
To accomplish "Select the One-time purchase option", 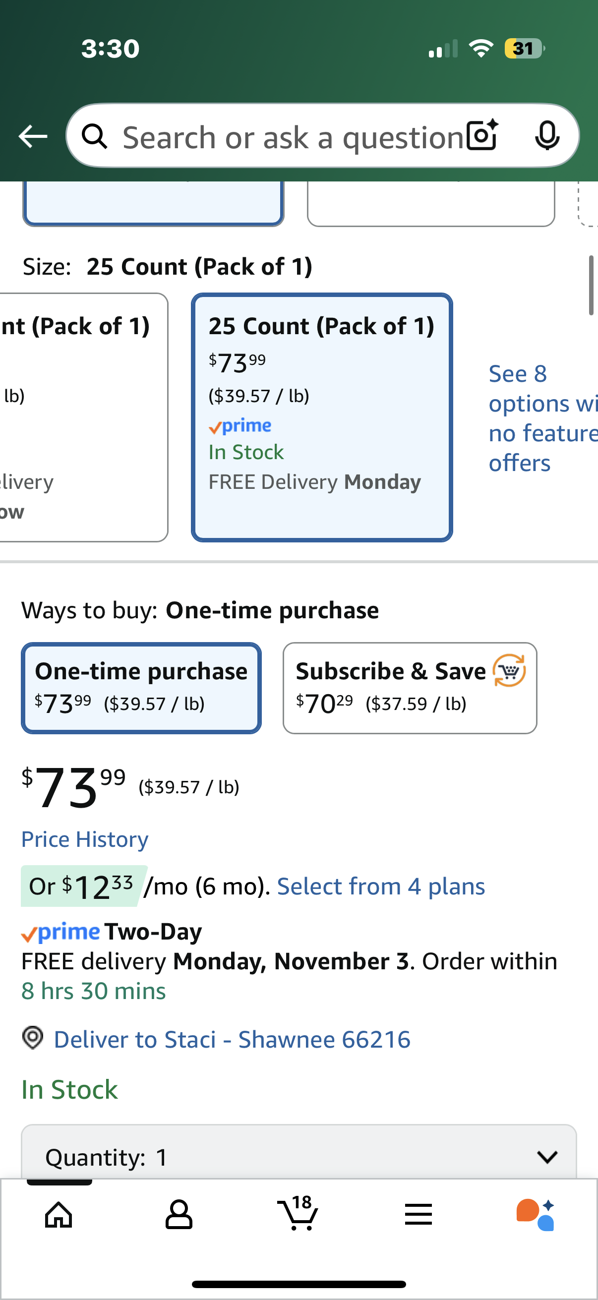I will (x=141, y=688).
